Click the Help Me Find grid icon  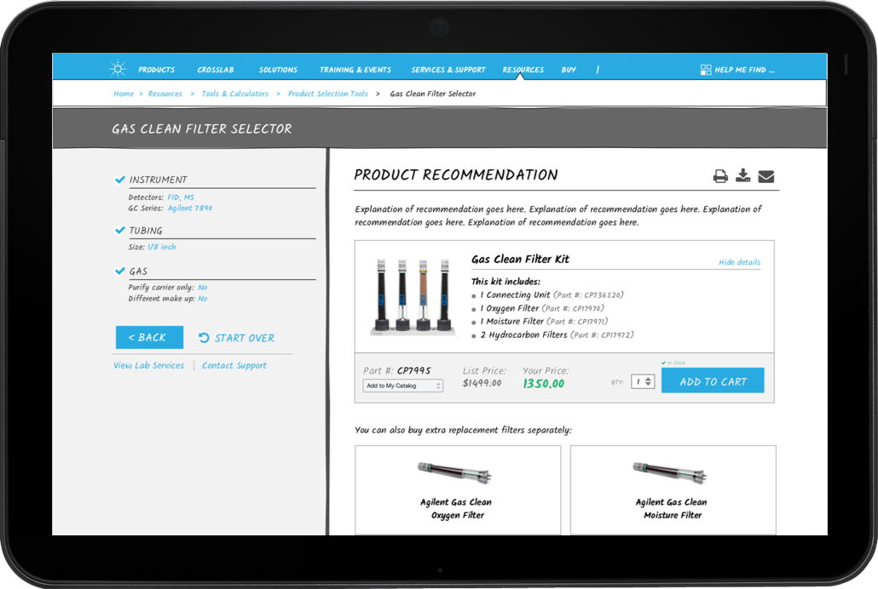(706, 70)
